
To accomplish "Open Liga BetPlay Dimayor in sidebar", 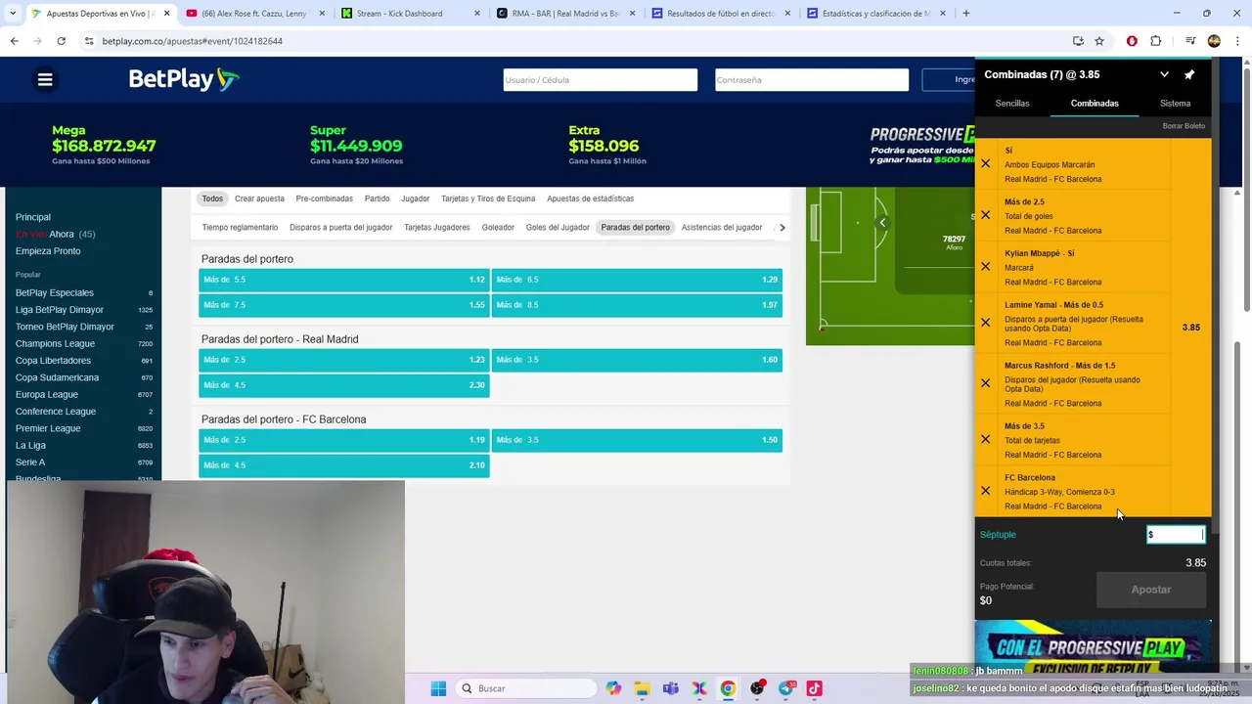I will (59, 310).
